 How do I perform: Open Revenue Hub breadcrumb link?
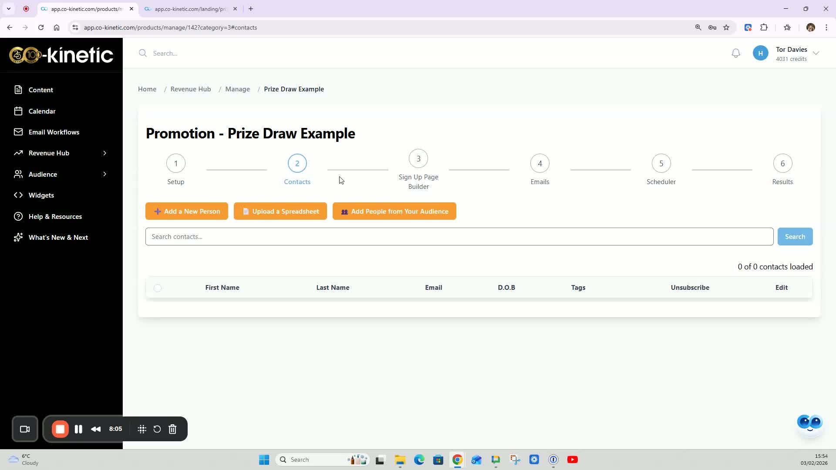tap(191, 89)
